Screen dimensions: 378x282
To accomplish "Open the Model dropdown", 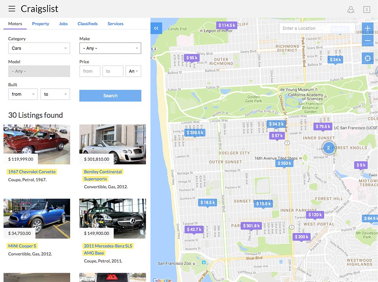I will 39,71.
